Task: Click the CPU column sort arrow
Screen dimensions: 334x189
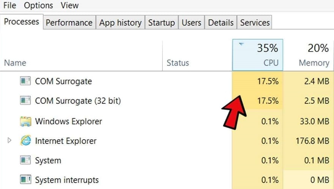Action: point(241,44)
